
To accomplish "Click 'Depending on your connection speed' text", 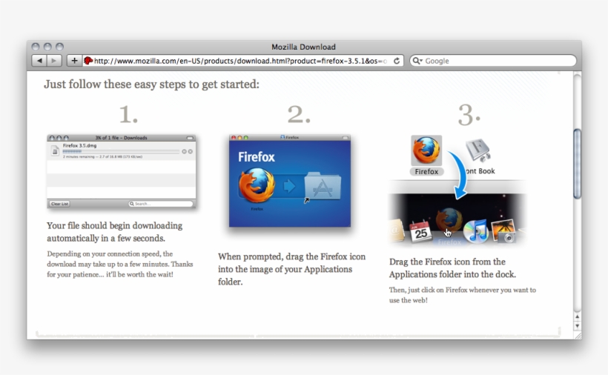I will tap(120, 264).
